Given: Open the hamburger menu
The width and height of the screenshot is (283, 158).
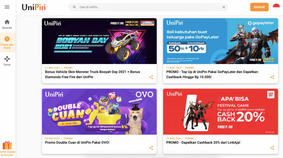Looking at the screenshot, I should tap(7, 7).
